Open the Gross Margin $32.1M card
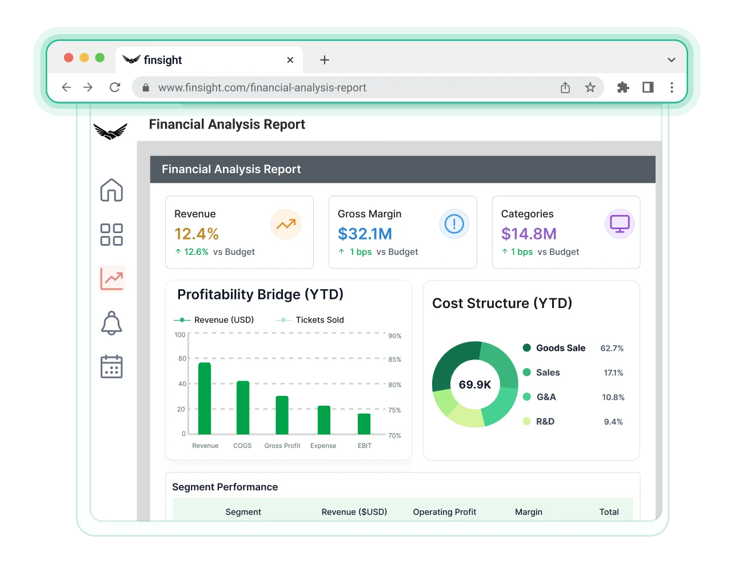735x576 pixels. click(403, 232)
